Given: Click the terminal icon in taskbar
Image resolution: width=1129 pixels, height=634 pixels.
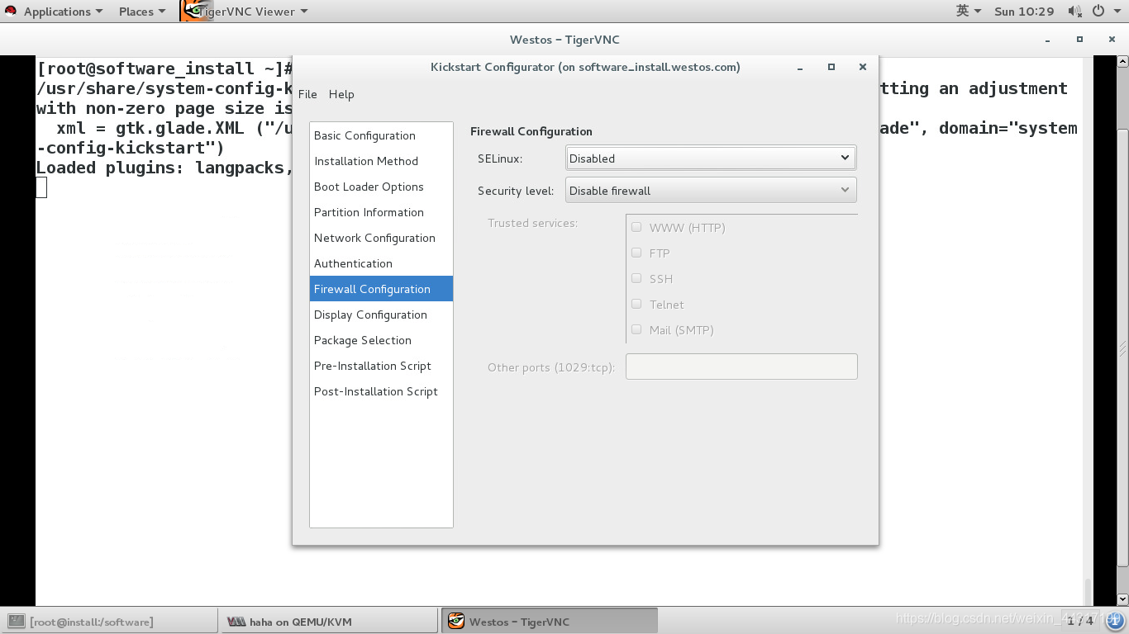Looking at the screenshot, I should tap(17, 622).
